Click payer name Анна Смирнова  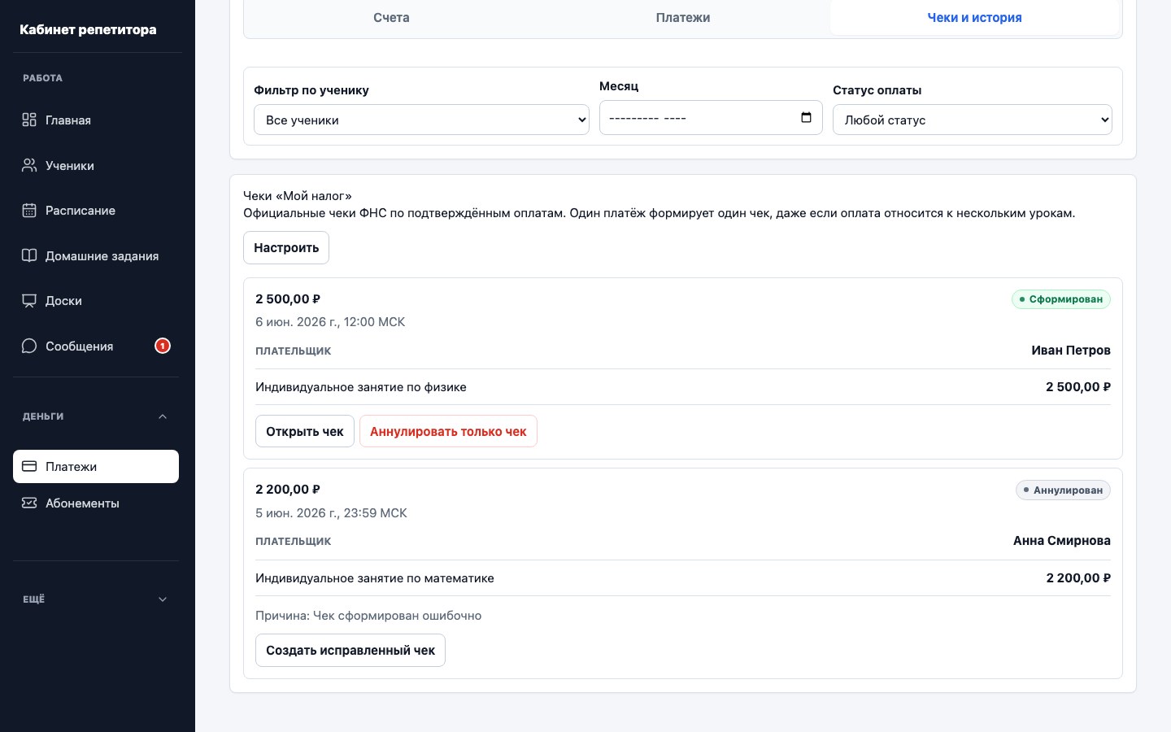click(x=1062, y=540)
